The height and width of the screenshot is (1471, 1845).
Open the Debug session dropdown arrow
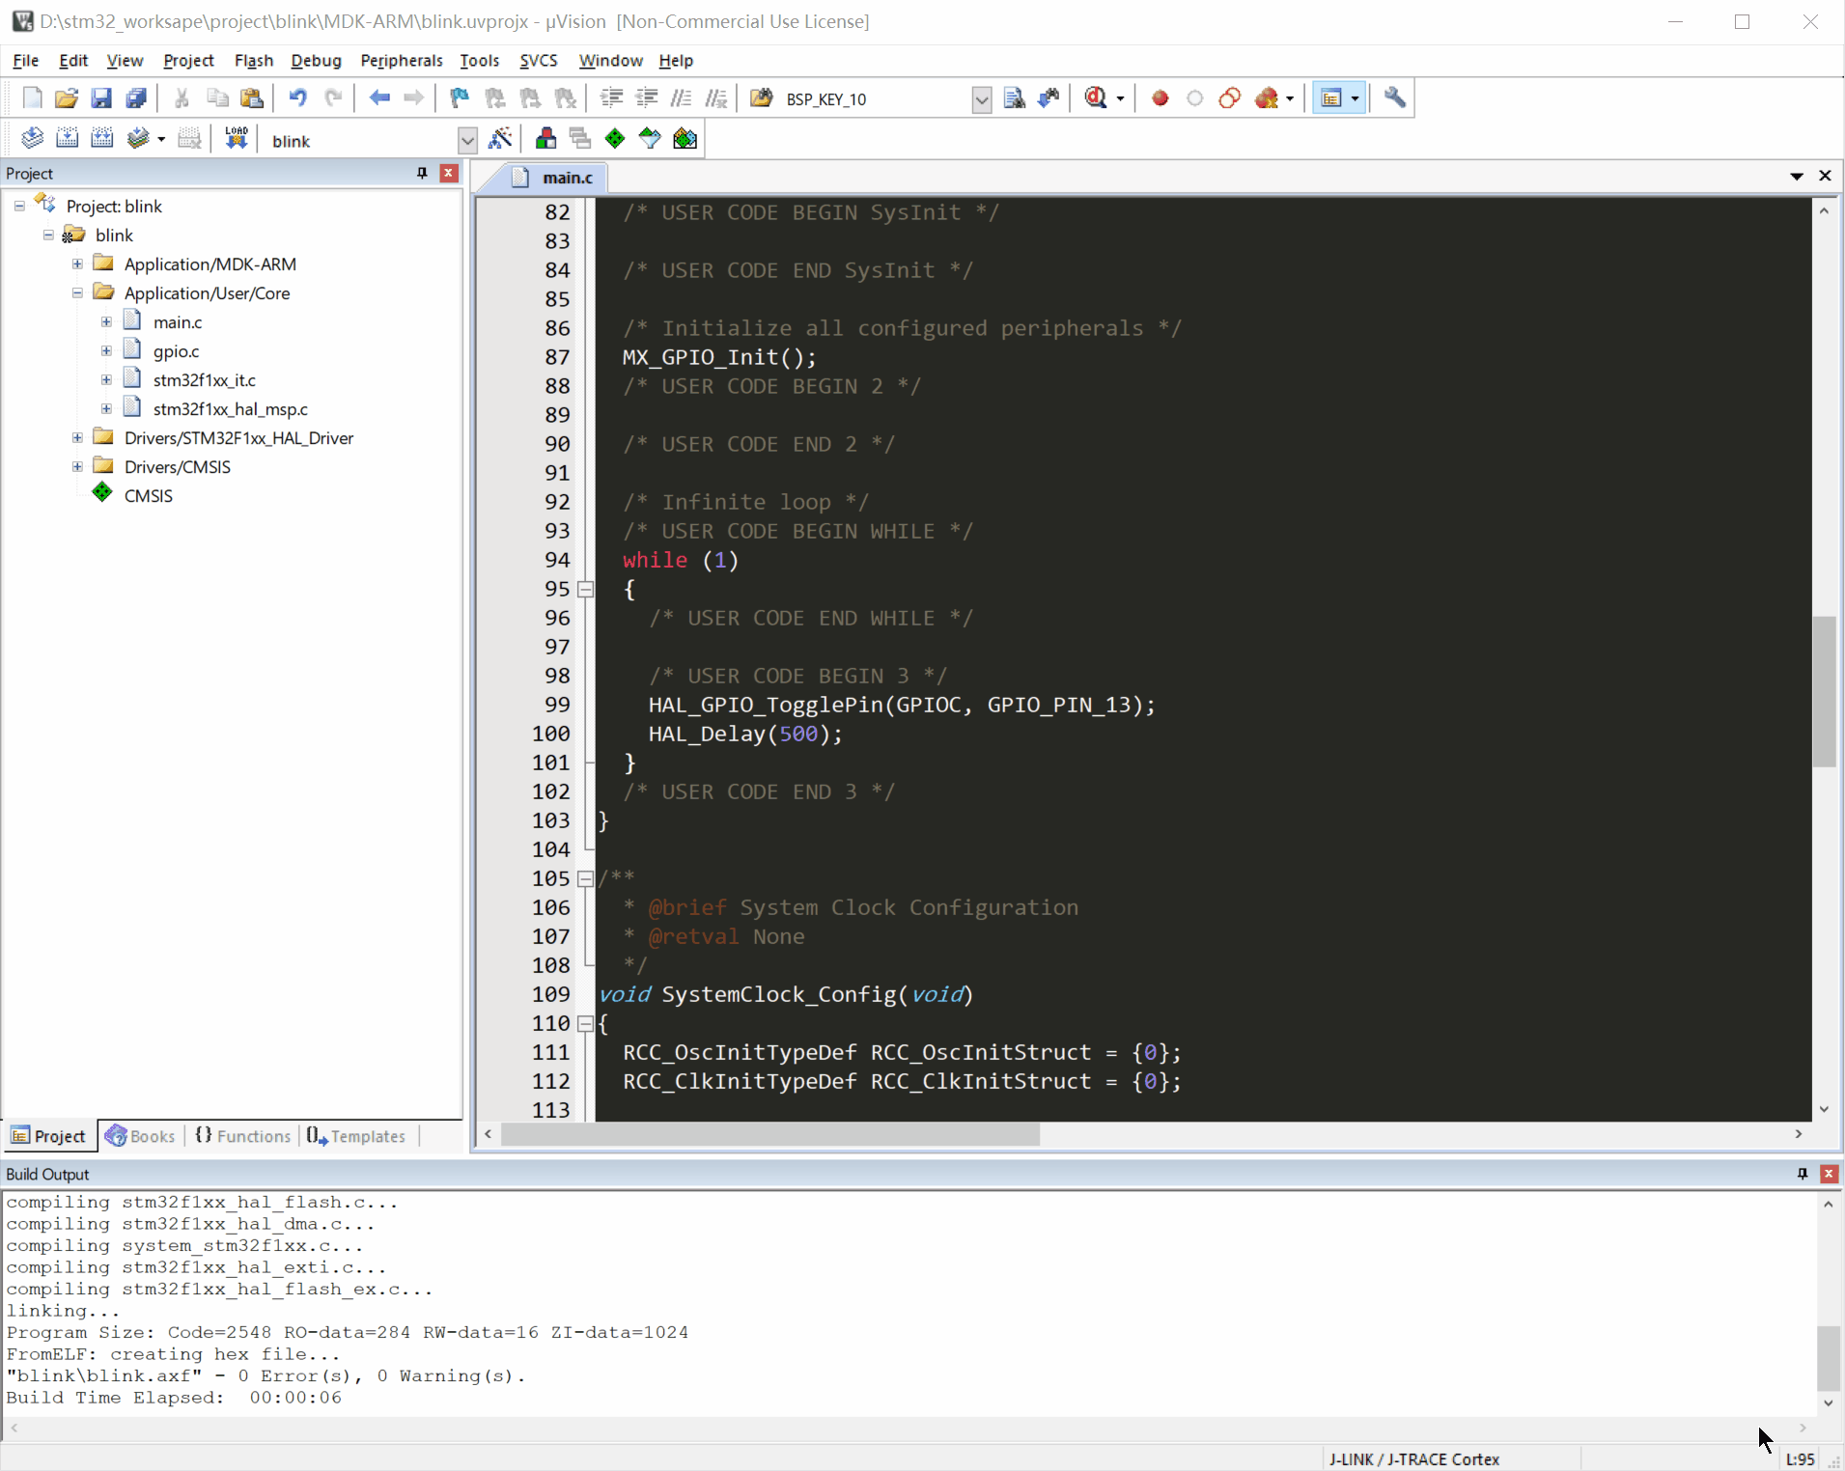click(1120, 98)
